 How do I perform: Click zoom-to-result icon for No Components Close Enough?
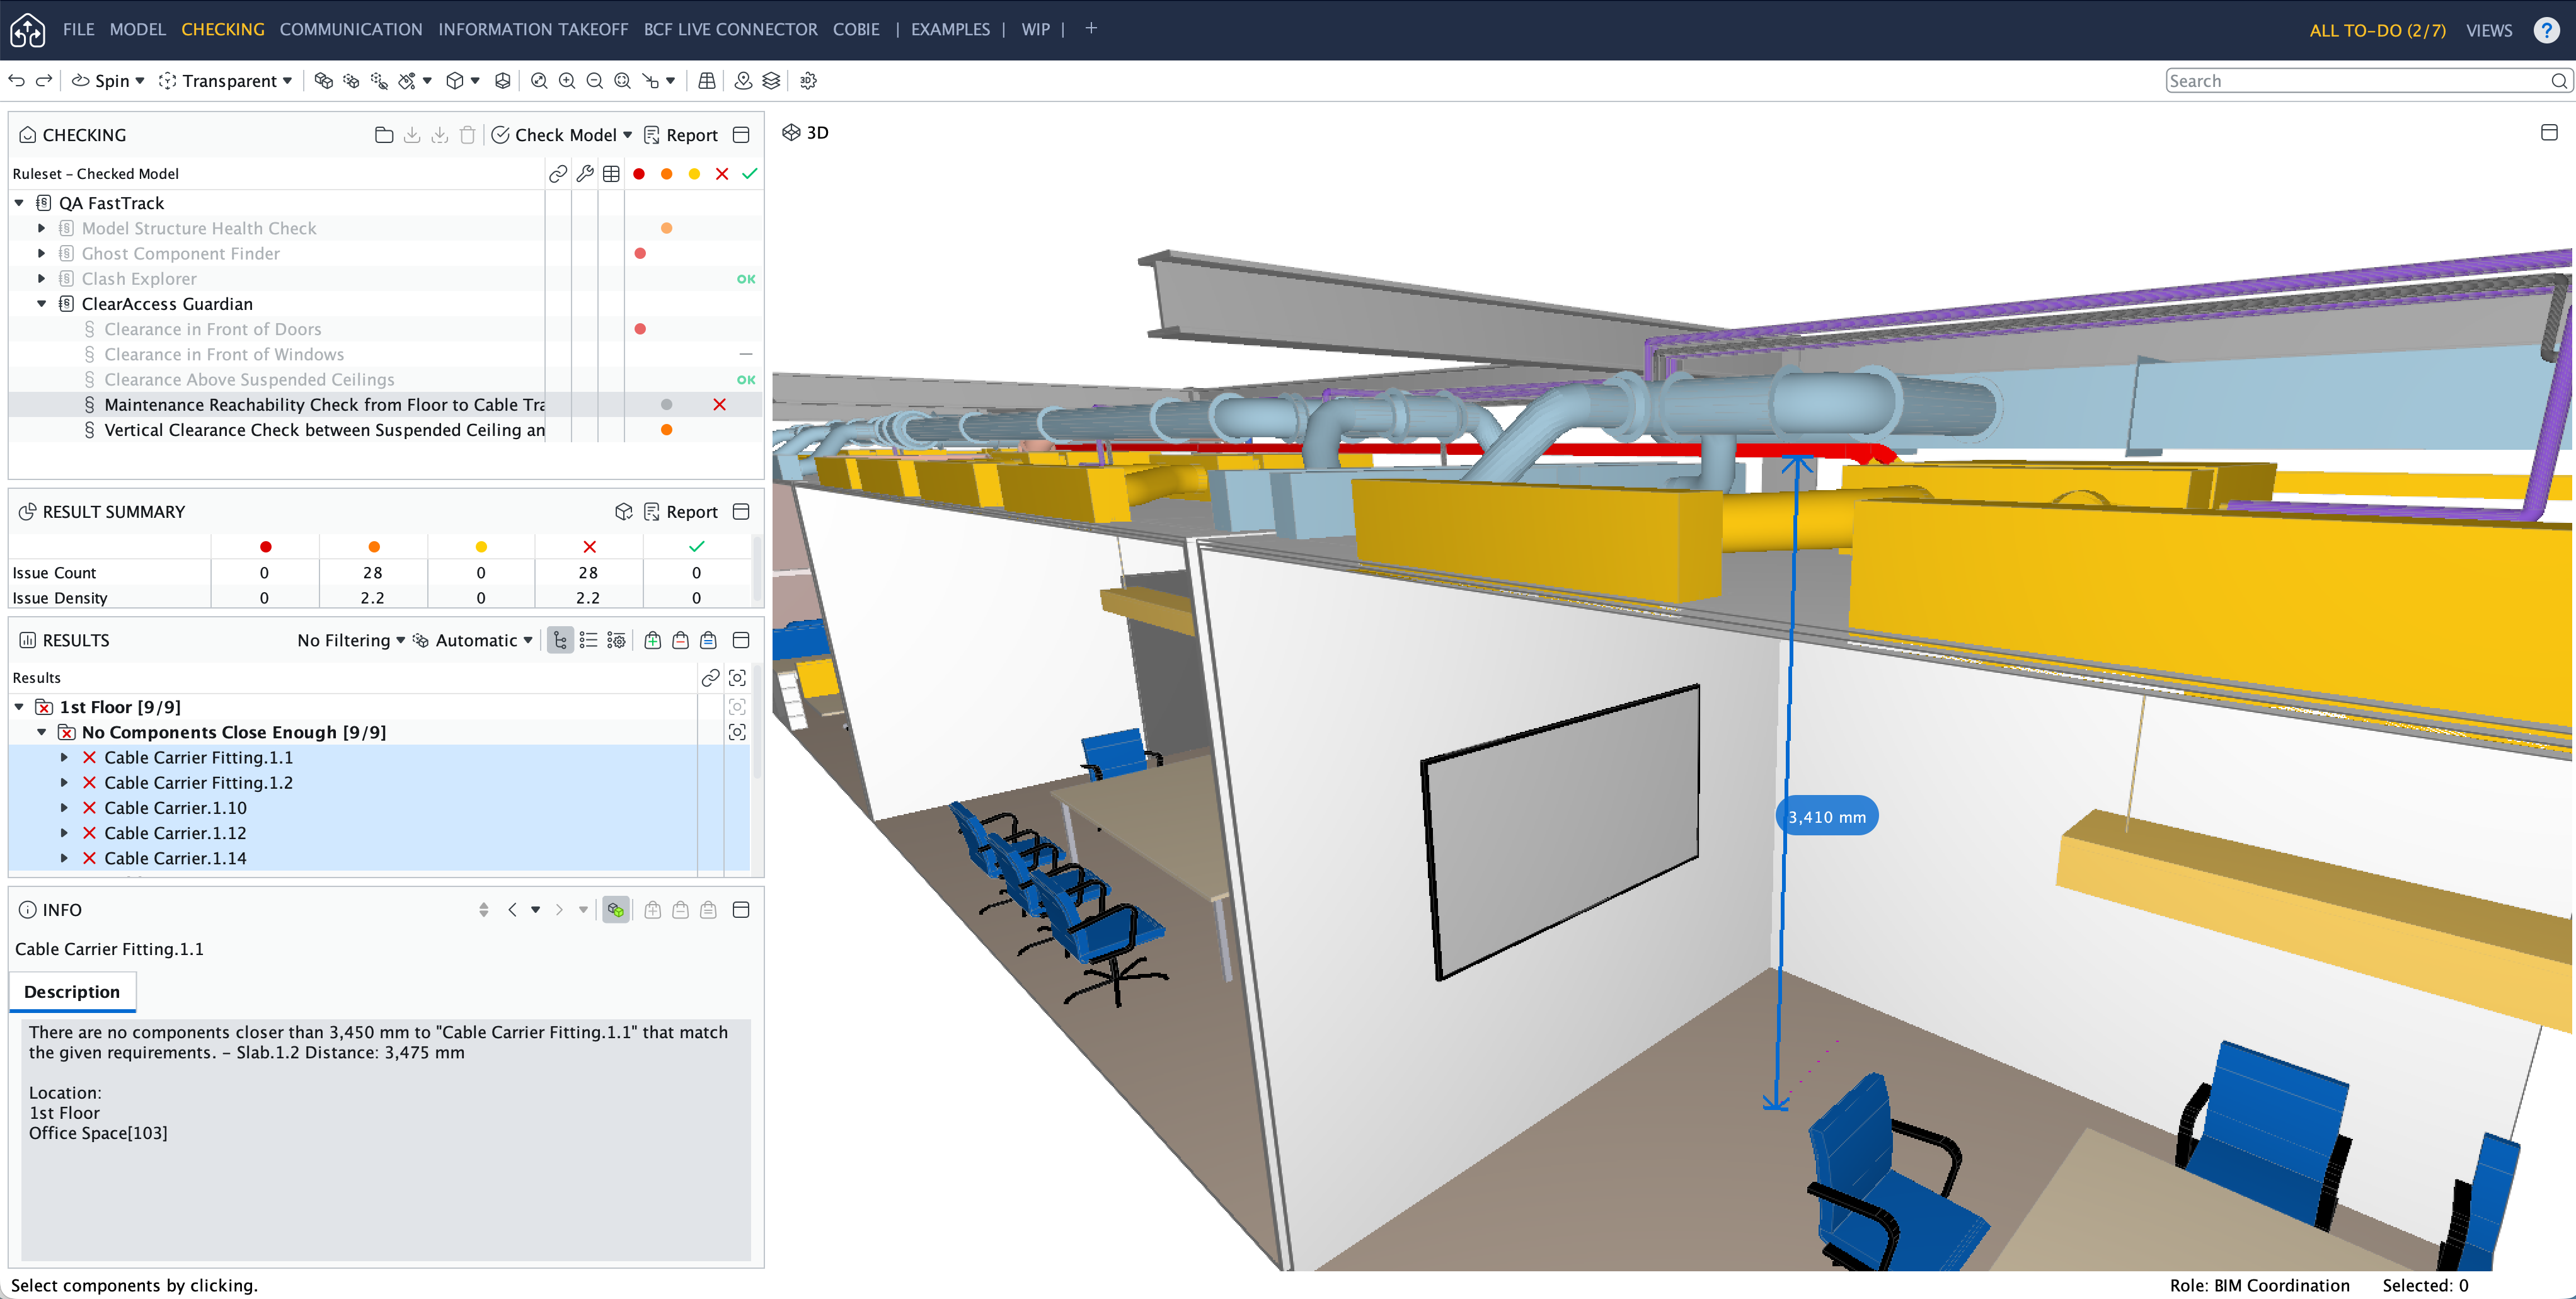737,732
